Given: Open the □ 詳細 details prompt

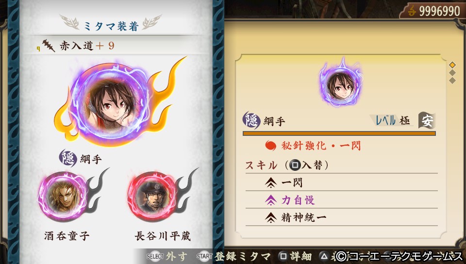Looking at the screenshot, I should coord(295,256).
